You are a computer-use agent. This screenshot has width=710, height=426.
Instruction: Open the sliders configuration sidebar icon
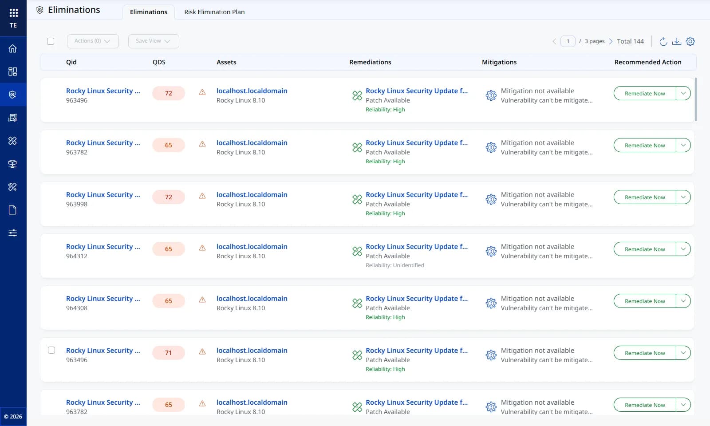(x=13, y=233)
